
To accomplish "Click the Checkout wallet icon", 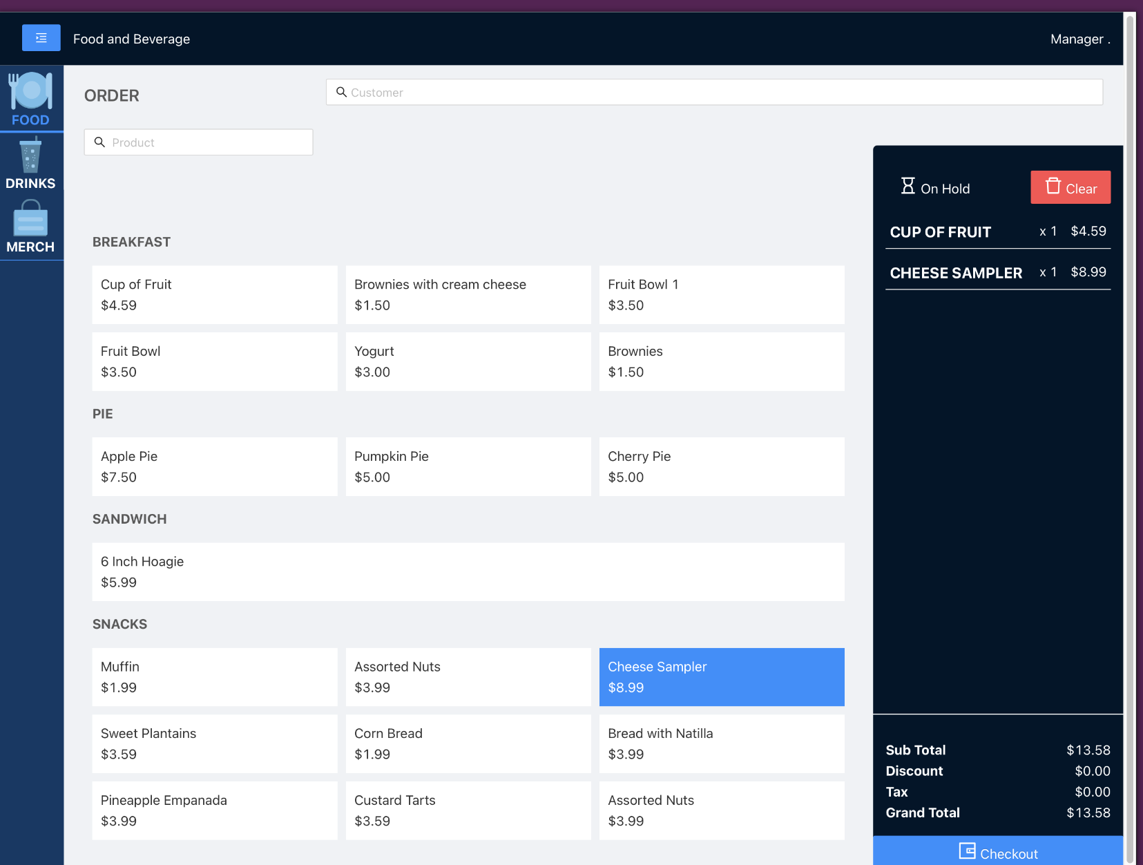I will (x=967, y=851).
